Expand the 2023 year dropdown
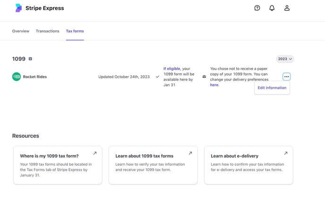The image size is (325, 197). [284, 59]
